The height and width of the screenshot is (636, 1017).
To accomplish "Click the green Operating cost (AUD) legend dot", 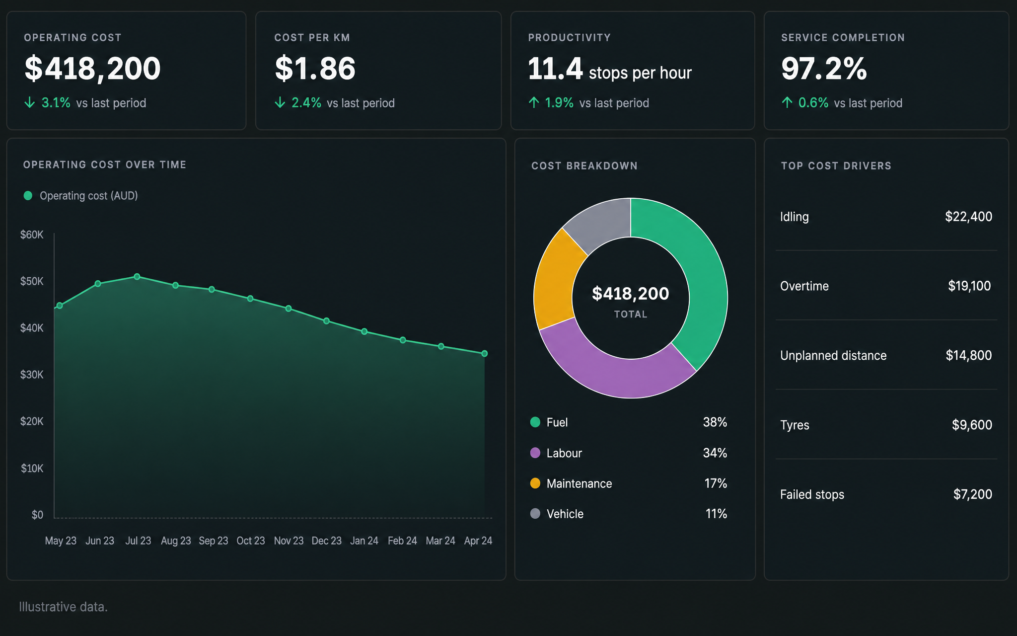I will pyautogui.click(x=28, y=196).
